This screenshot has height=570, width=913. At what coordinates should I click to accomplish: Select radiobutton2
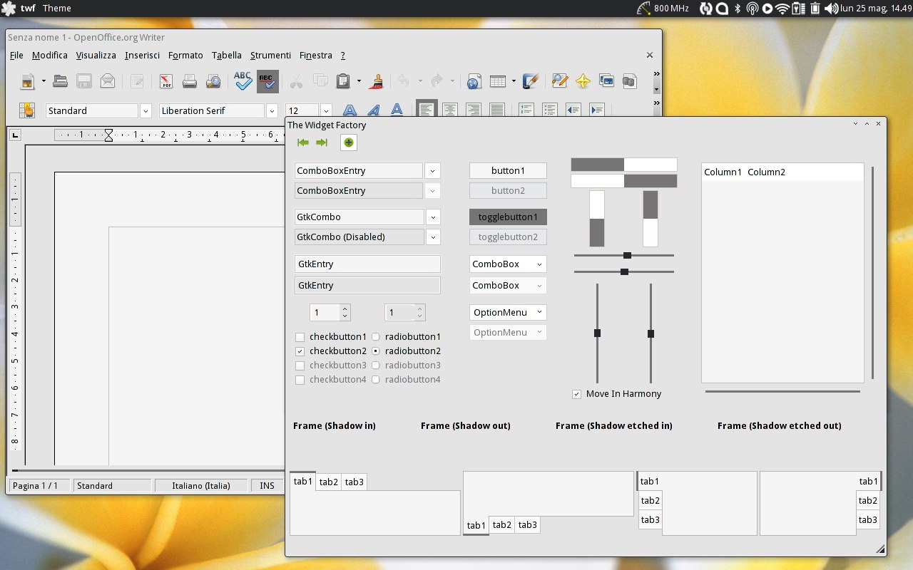[x=375, y=351]
